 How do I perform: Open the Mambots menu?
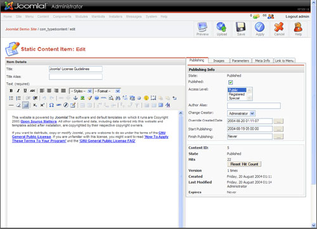98,16
